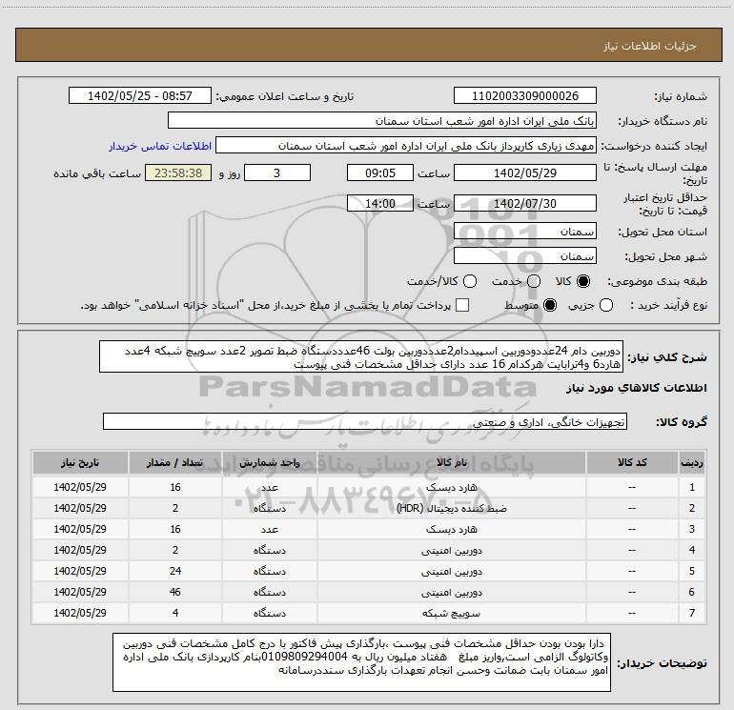This screenshot has height=710, width=734.
Task: Click the نام کالا column header
Action: pos(452,463)
